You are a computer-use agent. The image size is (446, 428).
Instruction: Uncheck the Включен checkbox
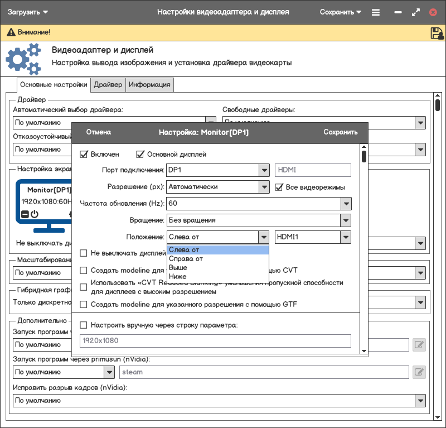click(84, 154)
